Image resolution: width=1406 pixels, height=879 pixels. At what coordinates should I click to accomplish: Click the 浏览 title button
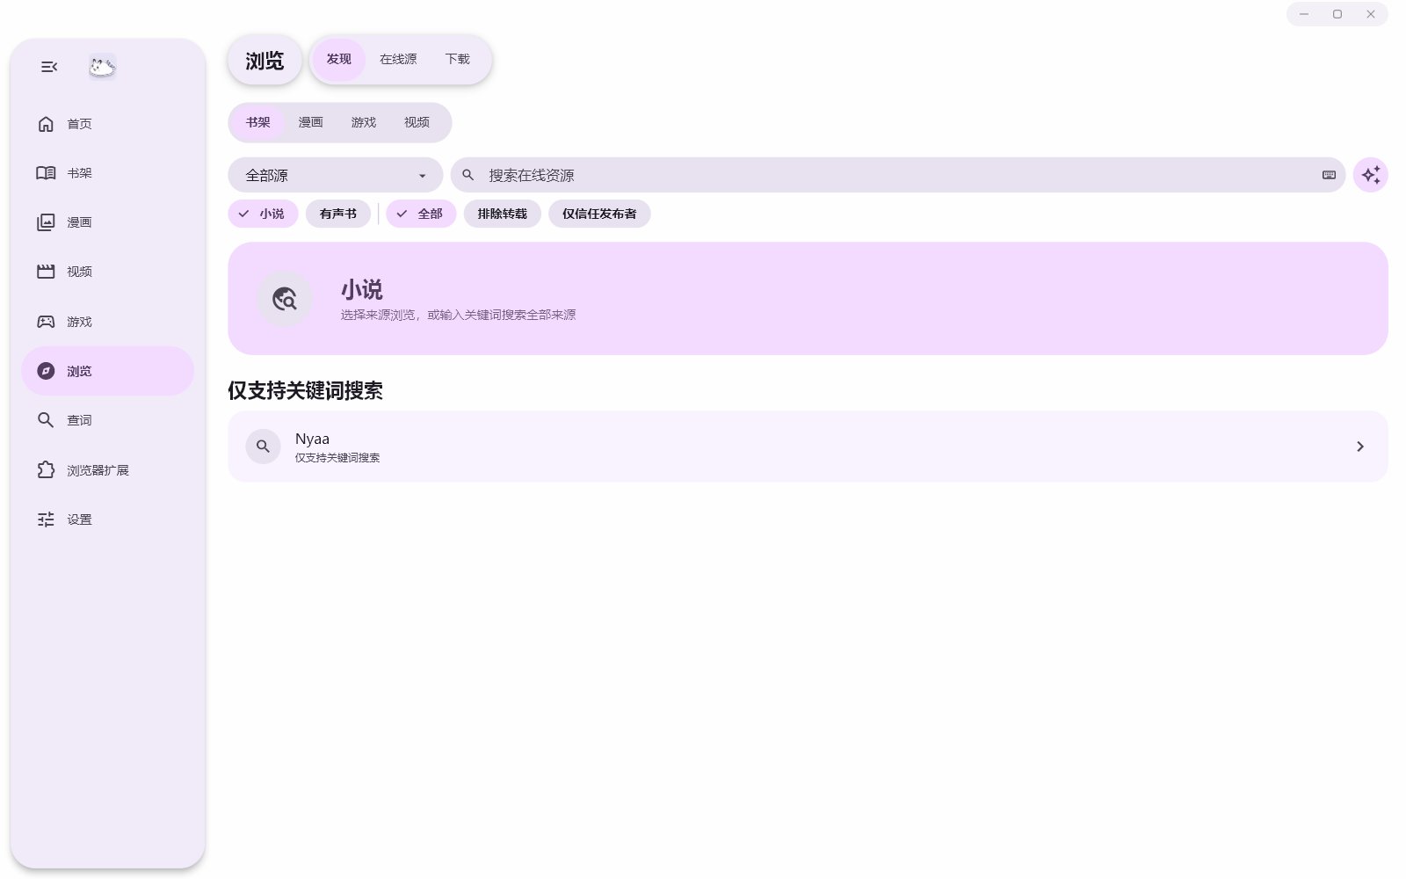click(x=265, y=61)
